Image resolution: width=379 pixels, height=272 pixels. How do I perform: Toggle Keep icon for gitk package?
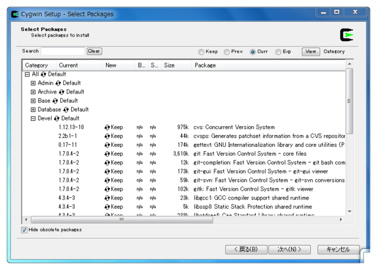pos(107,189)
